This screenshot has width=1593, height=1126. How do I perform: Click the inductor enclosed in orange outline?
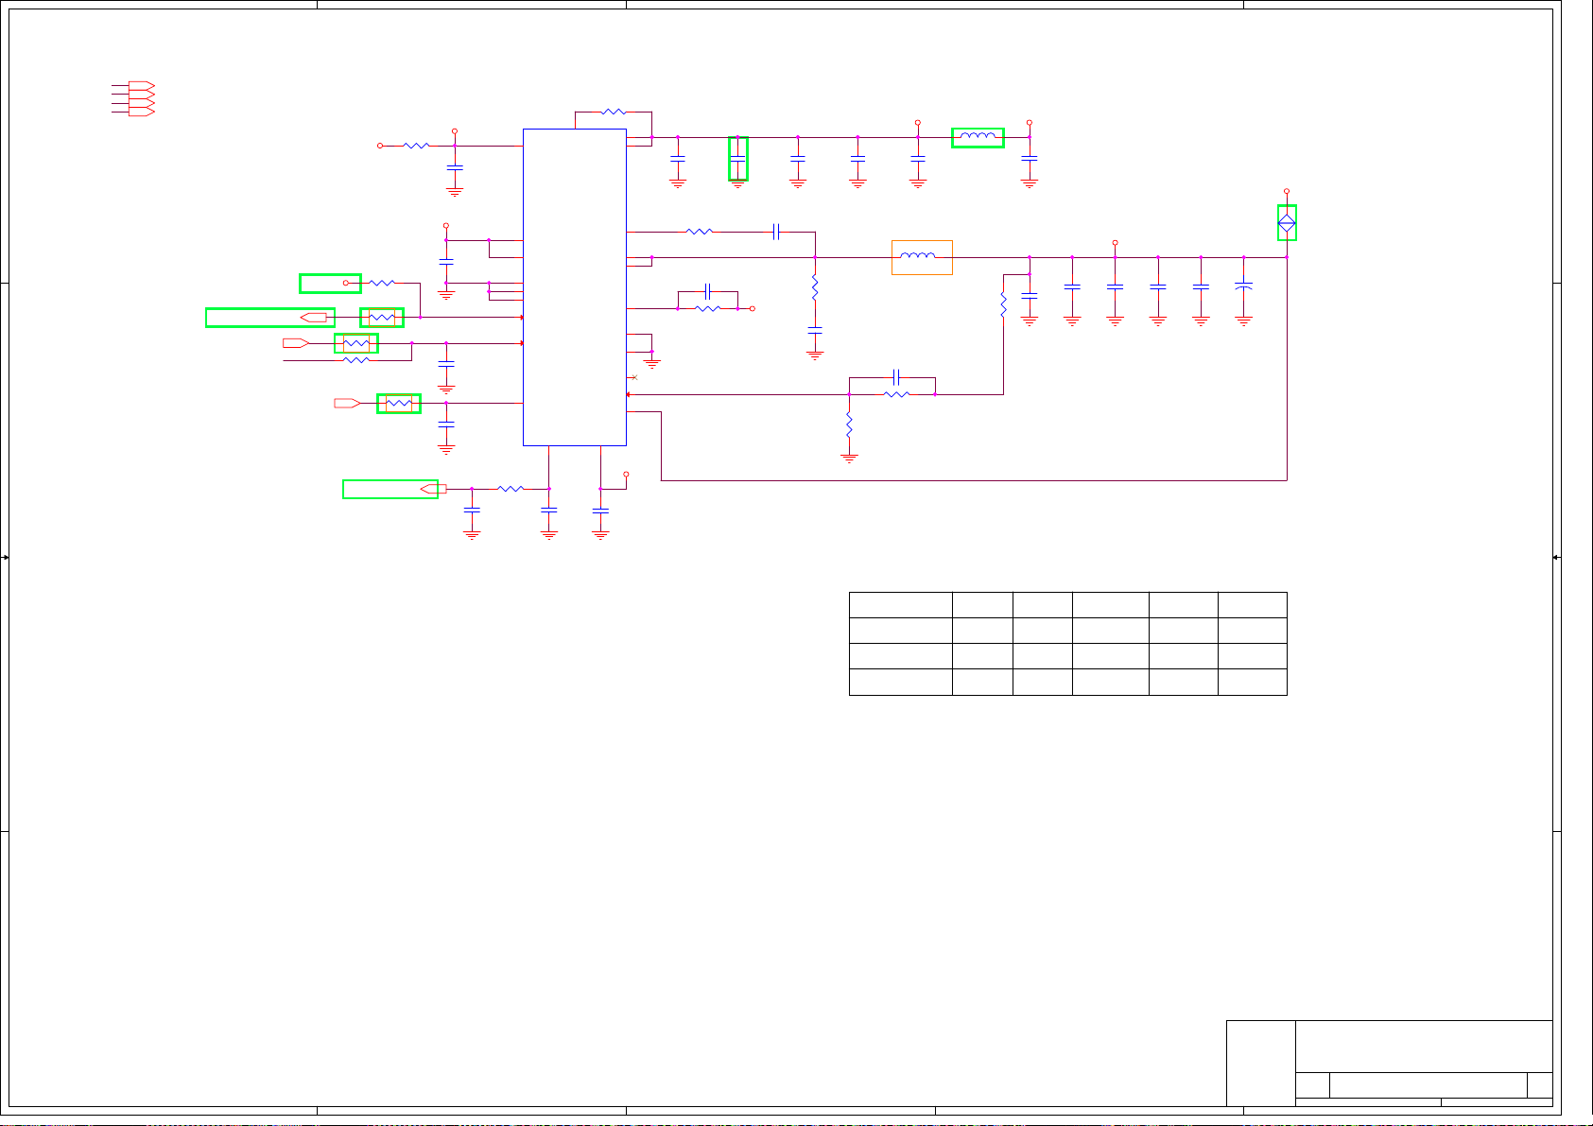pos(918,256)
